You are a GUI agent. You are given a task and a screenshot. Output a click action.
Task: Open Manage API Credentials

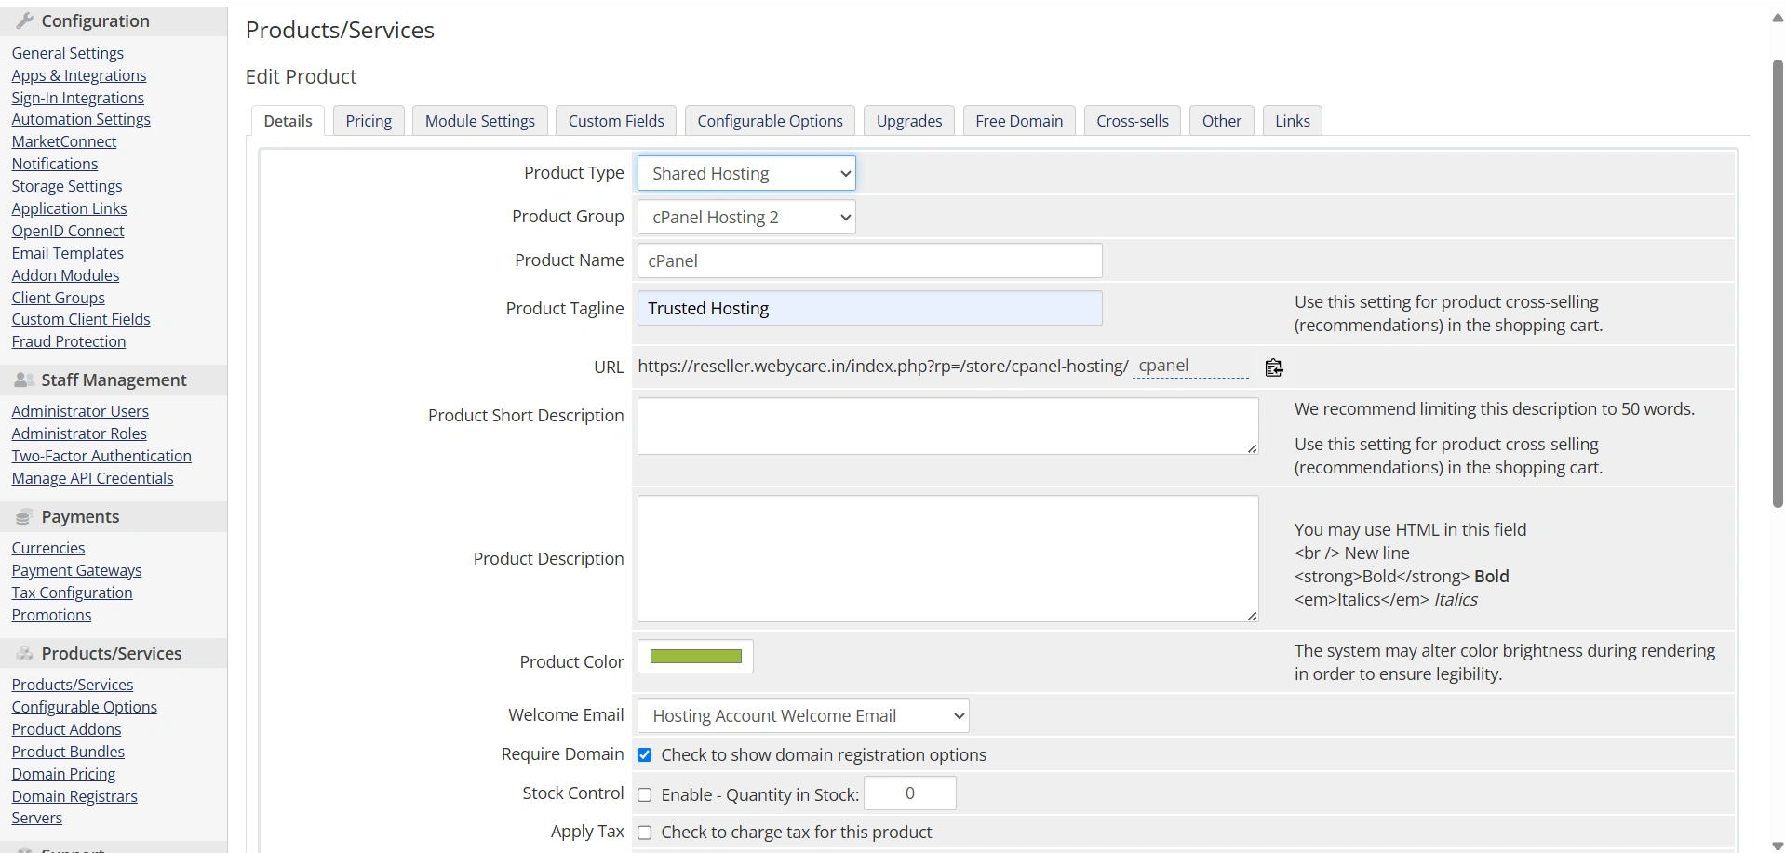(x=93, y=478)
